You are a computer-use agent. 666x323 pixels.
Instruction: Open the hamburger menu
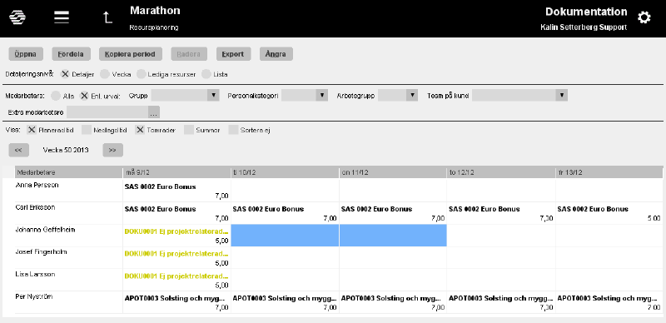click(62, 17)
